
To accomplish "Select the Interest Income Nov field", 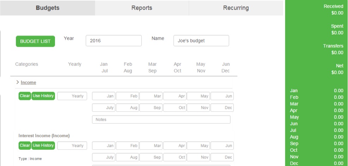I will (199, 157).
